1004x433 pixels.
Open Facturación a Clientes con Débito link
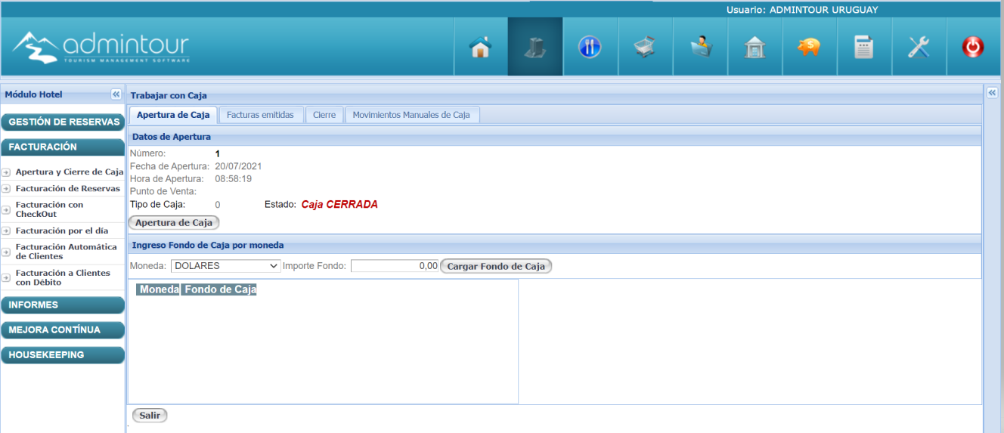point(63,277)
